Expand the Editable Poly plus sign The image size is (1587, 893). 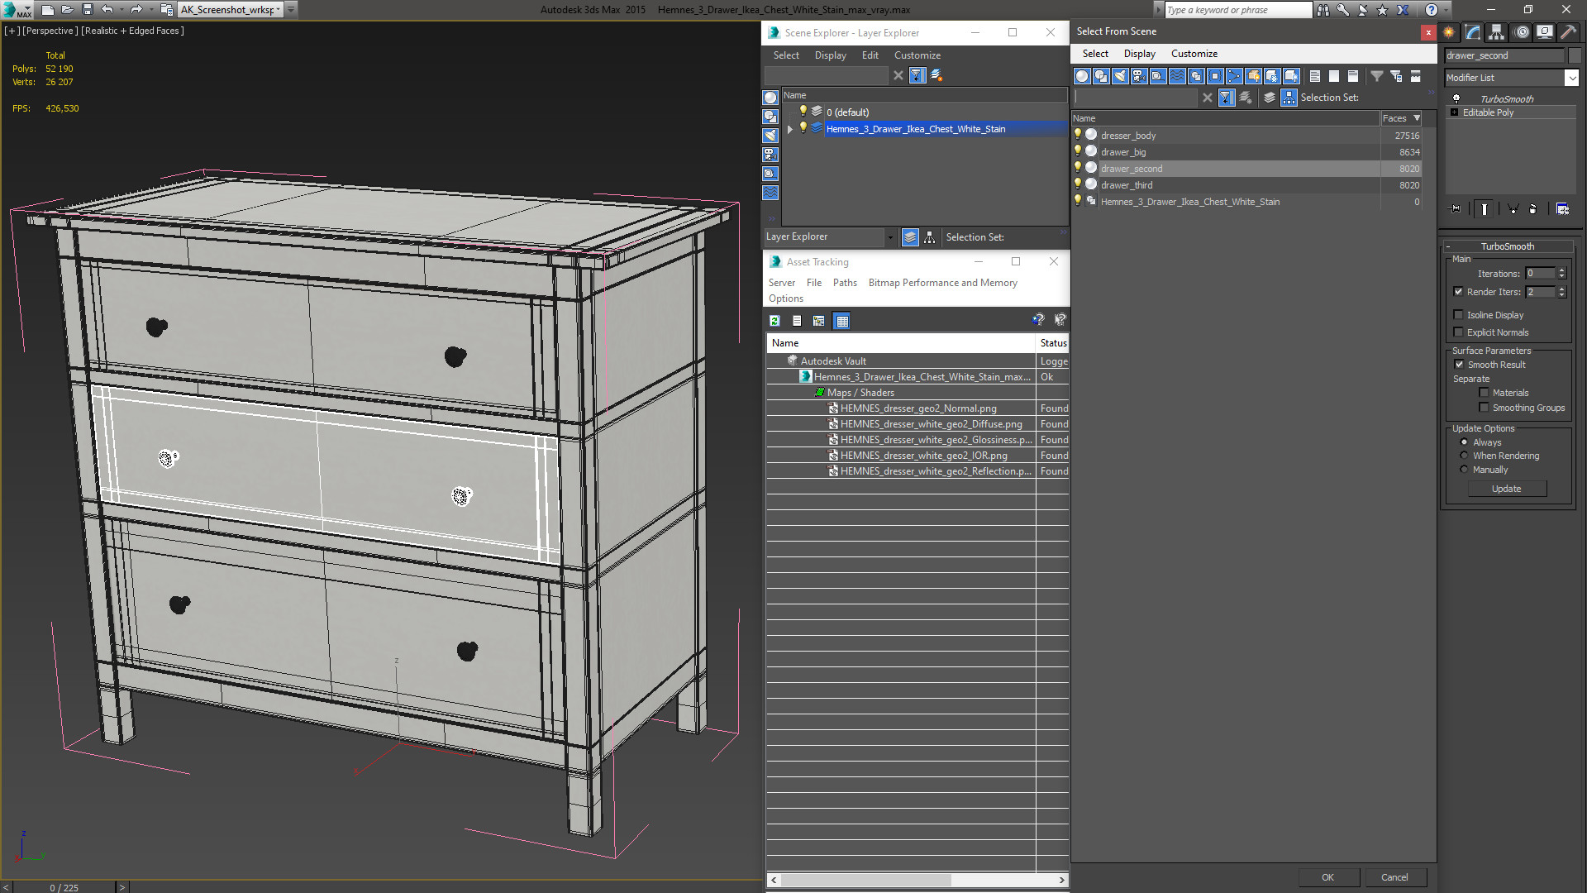click(1454, 112)
